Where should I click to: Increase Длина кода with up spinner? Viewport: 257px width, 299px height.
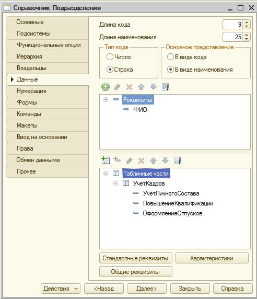[247, 22]
